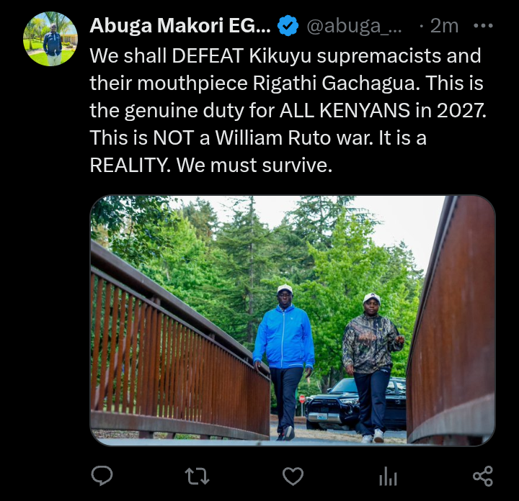519x501 pixels.
Task: Repost this tweet via the retweet arrows icon
Action: click(x=197, y=477)
